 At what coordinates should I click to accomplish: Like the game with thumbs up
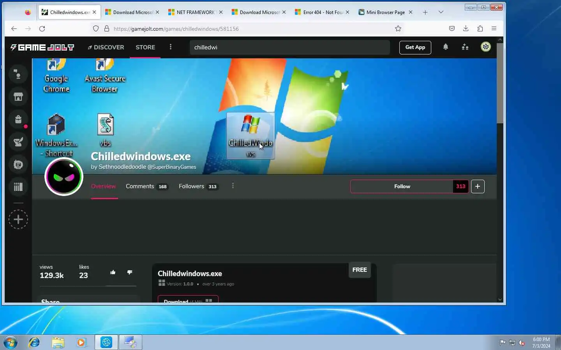pos(113,272)
